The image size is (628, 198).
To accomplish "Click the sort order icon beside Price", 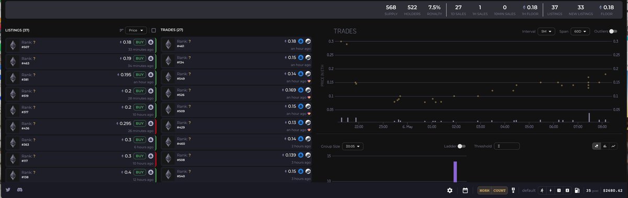I will point(121,30).
